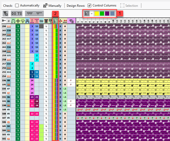Click the Manually check button
The image size is (170, 141).
pos(45,5)
